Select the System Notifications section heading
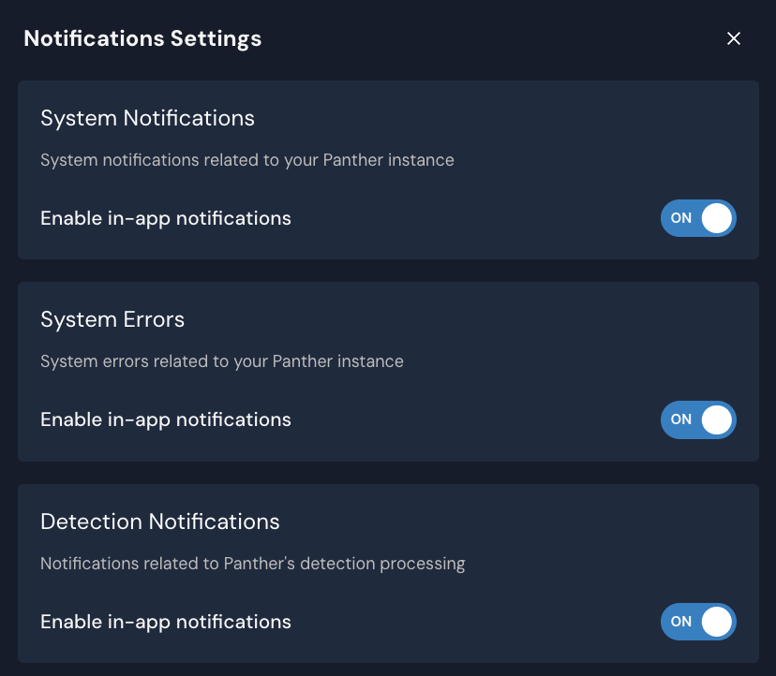Viewport: 776px width, 676px height. click(147, 118)
